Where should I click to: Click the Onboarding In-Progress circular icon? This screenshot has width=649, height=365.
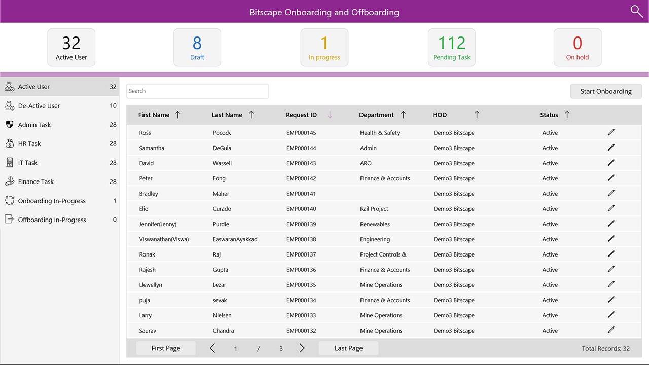tap(9, 201)
